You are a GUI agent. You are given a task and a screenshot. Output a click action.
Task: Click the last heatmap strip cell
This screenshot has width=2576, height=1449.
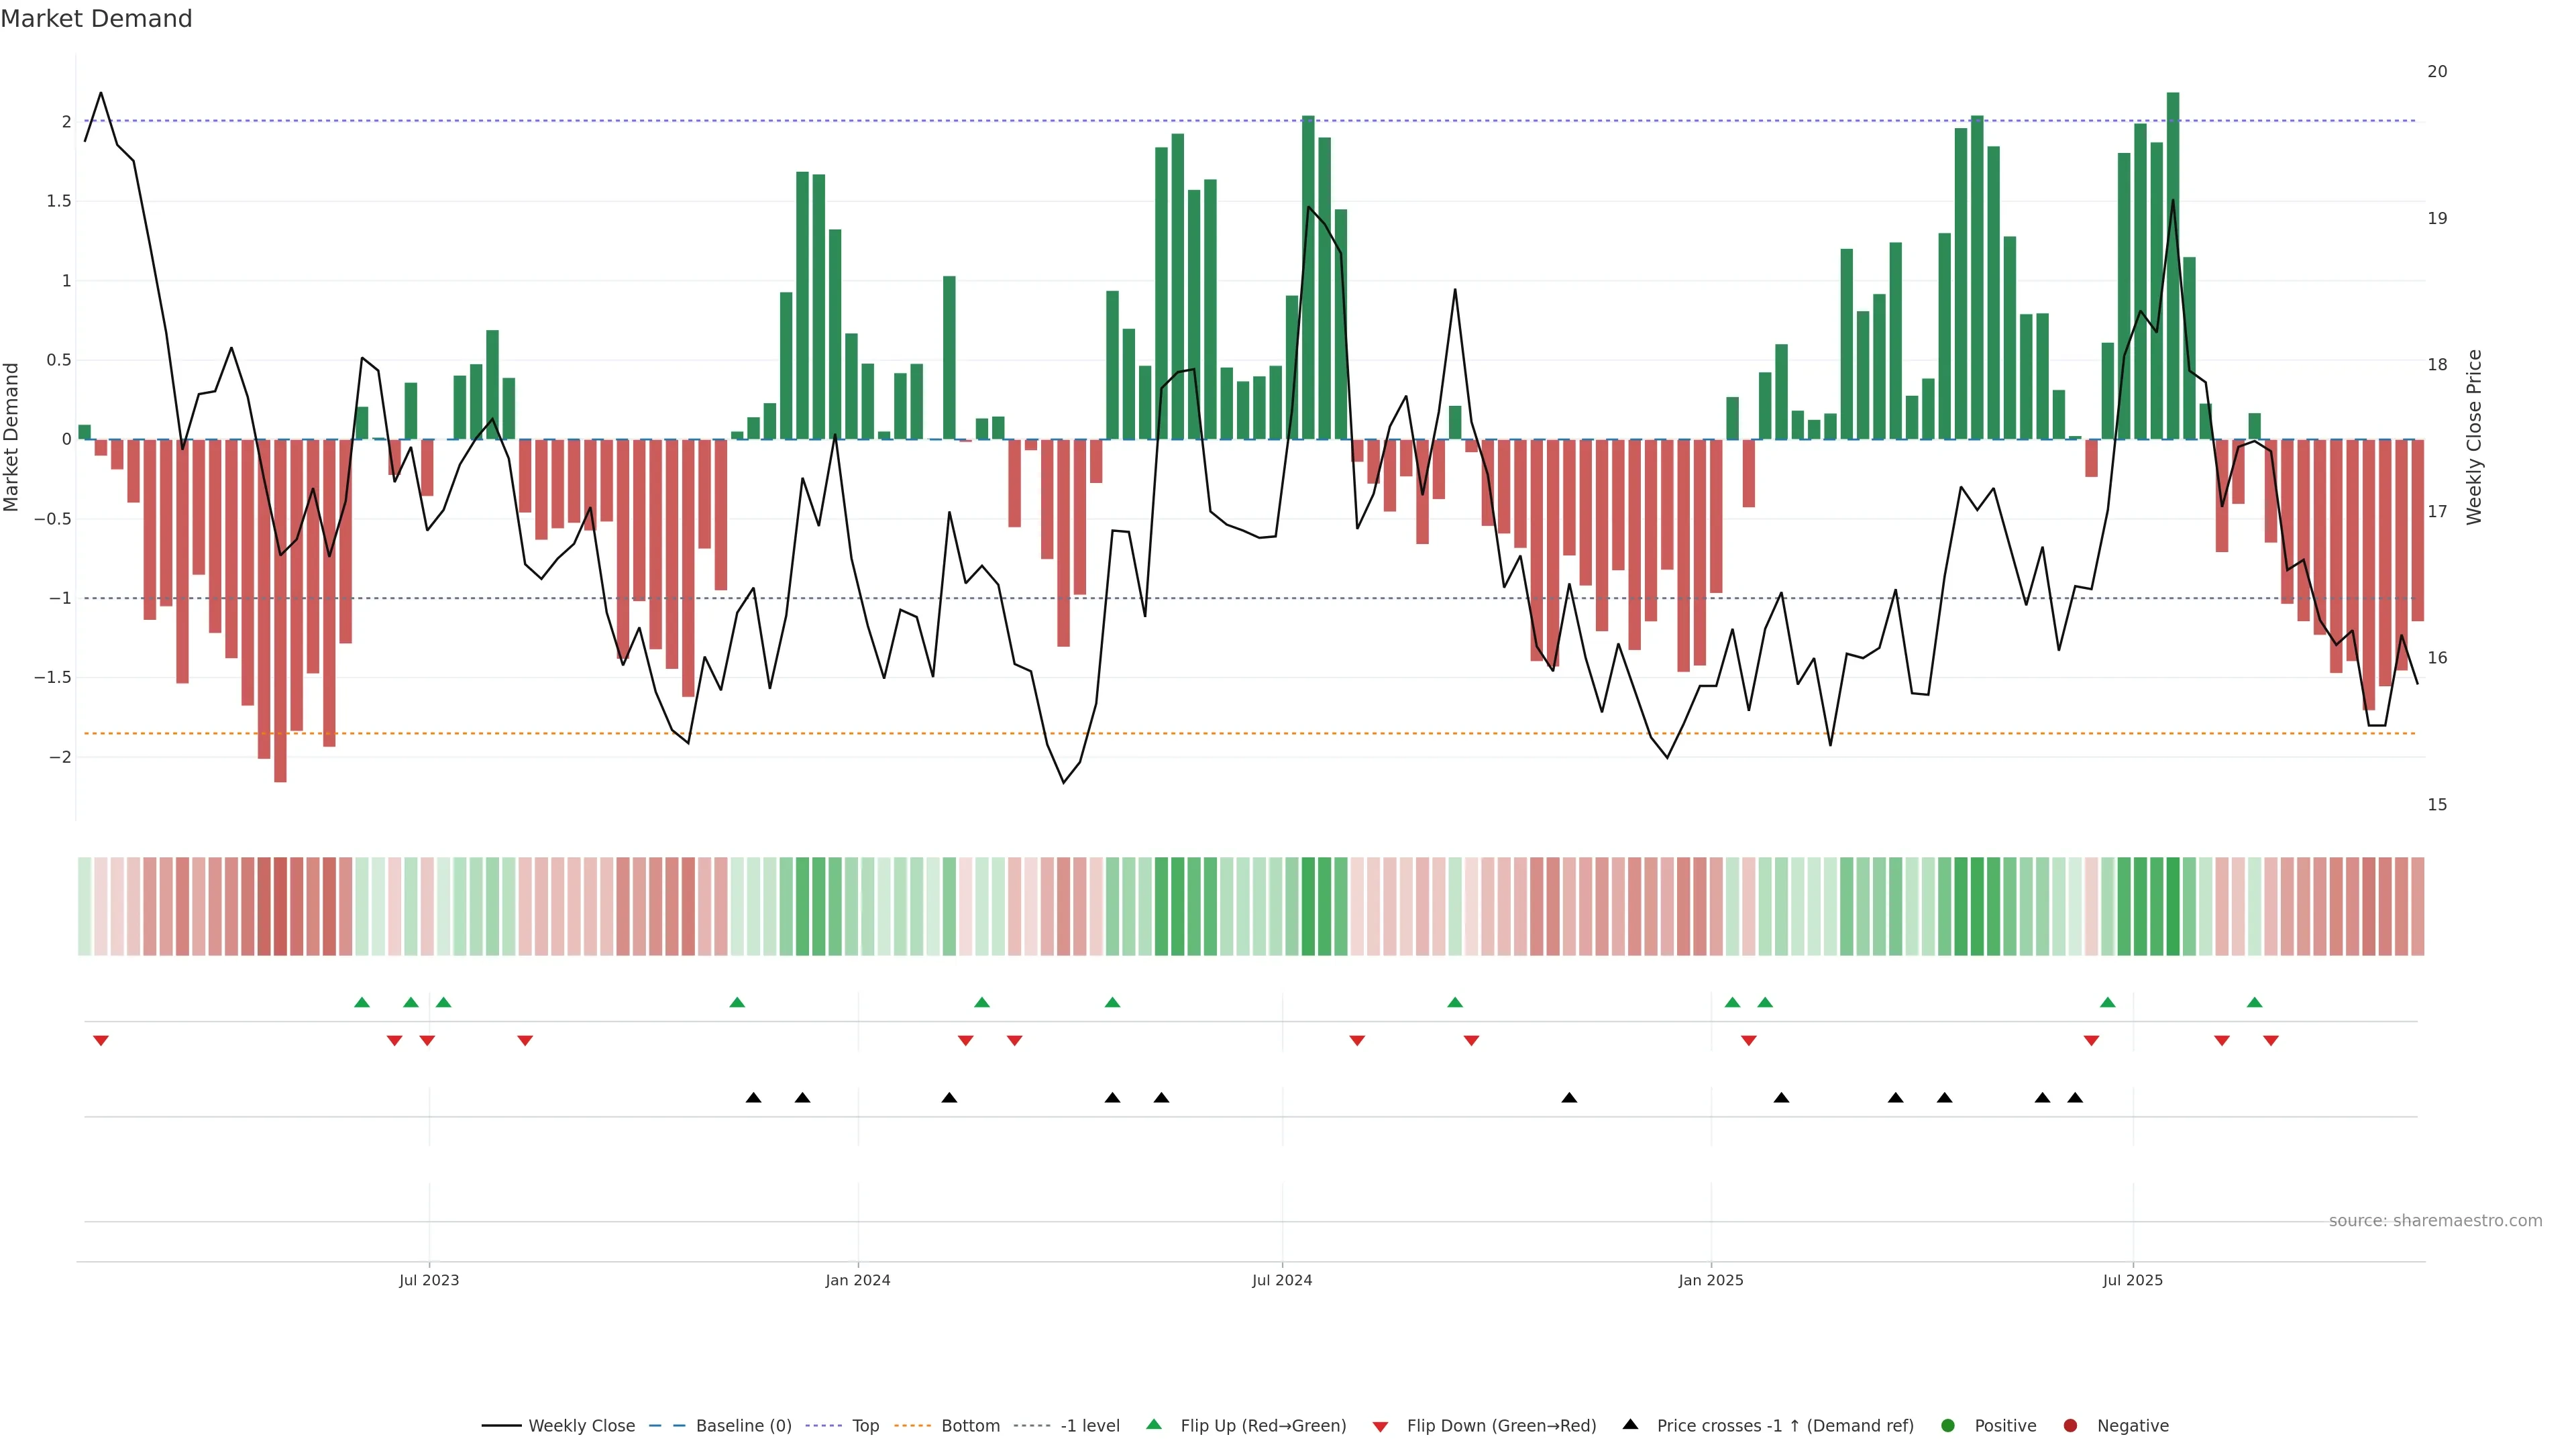click(2417, 906)
